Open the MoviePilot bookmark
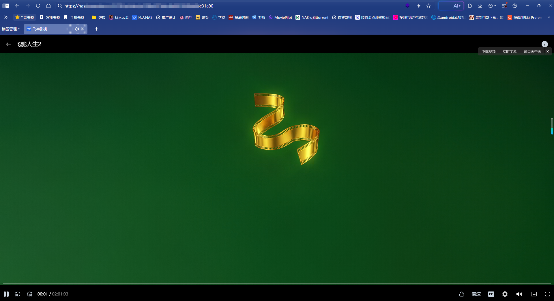 [280, 17]
